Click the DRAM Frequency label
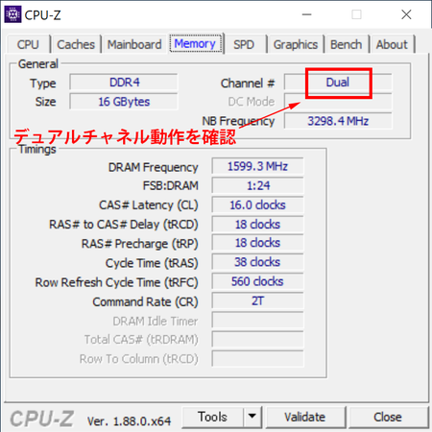 pyautogui.click(x=153, y=167)
